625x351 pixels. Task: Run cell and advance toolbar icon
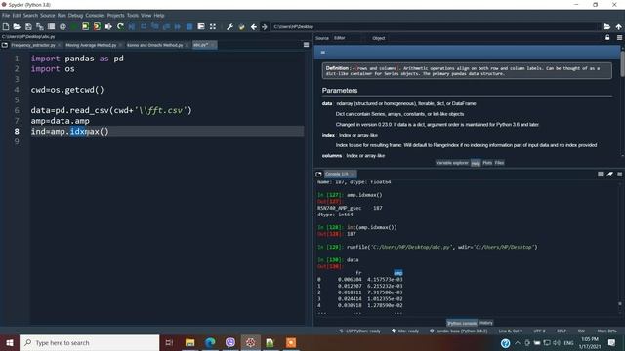point(97,26)
